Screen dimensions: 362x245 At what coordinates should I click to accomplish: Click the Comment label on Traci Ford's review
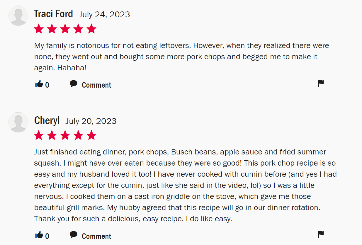96,85
